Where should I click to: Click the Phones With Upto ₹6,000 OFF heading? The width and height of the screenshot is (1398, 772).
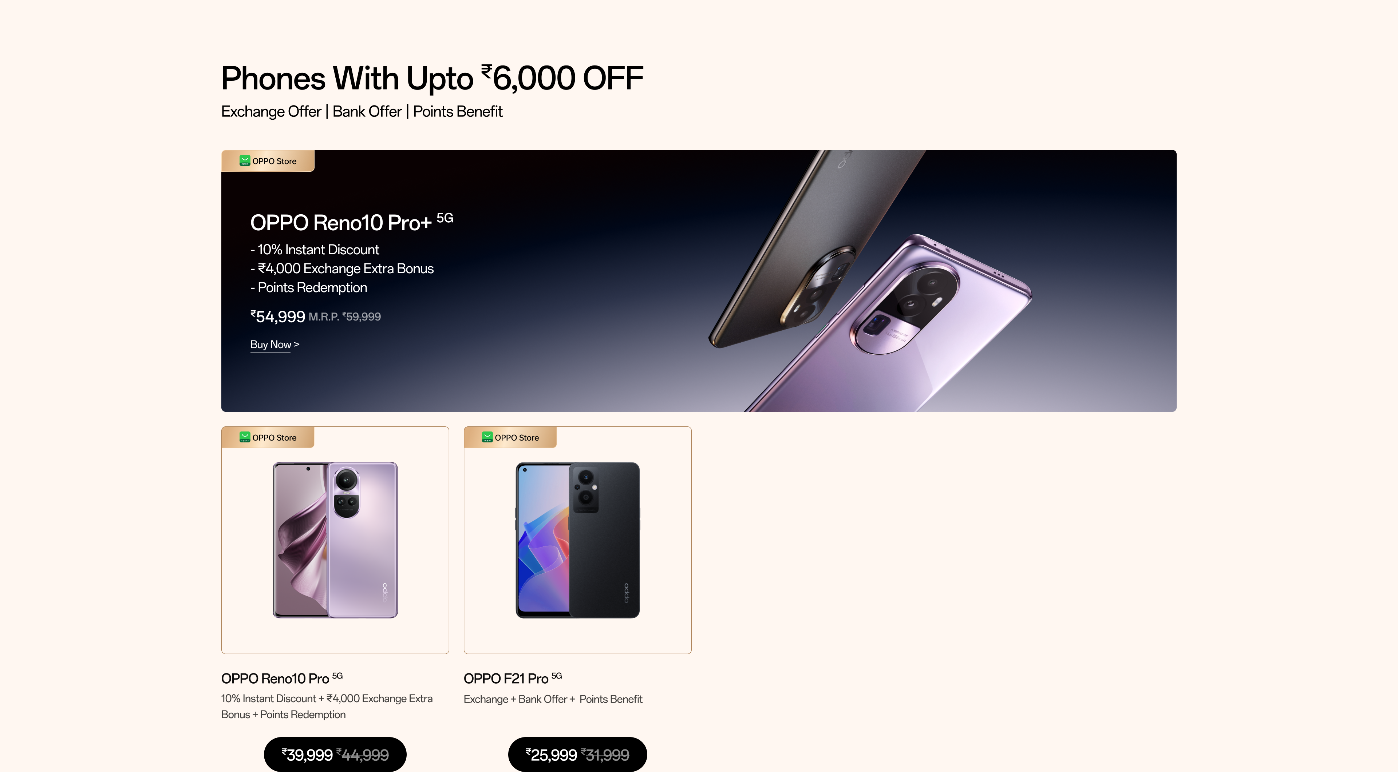(432, 78)
